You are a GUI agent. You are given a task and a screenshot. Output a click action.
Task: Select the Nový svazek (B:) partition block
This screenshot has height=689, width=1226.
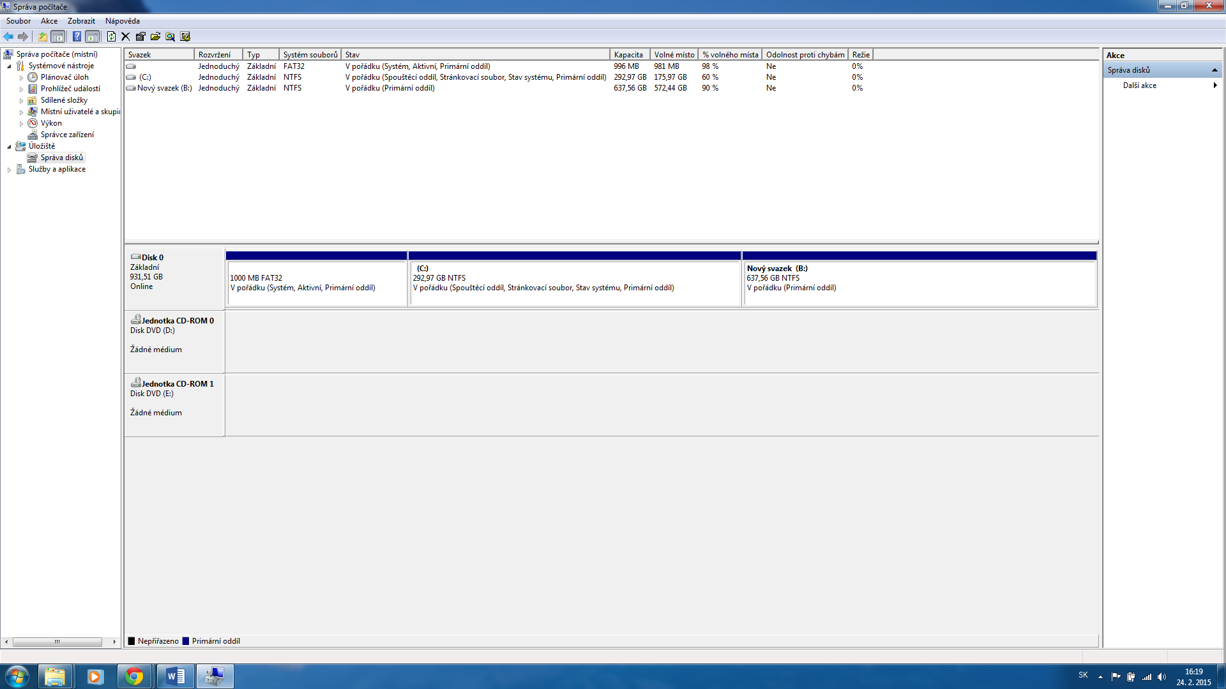[x=919, y=284]
